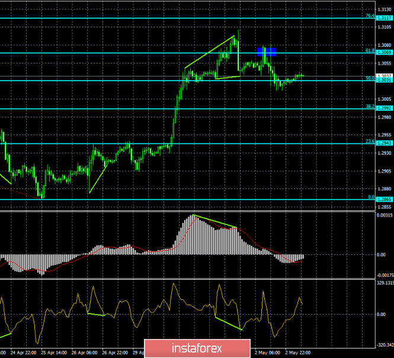Select the 61.8 Fibonacci level label
The width and height of the screenshot is (394, 358).
pyautogui.click(x=369, y=50)
